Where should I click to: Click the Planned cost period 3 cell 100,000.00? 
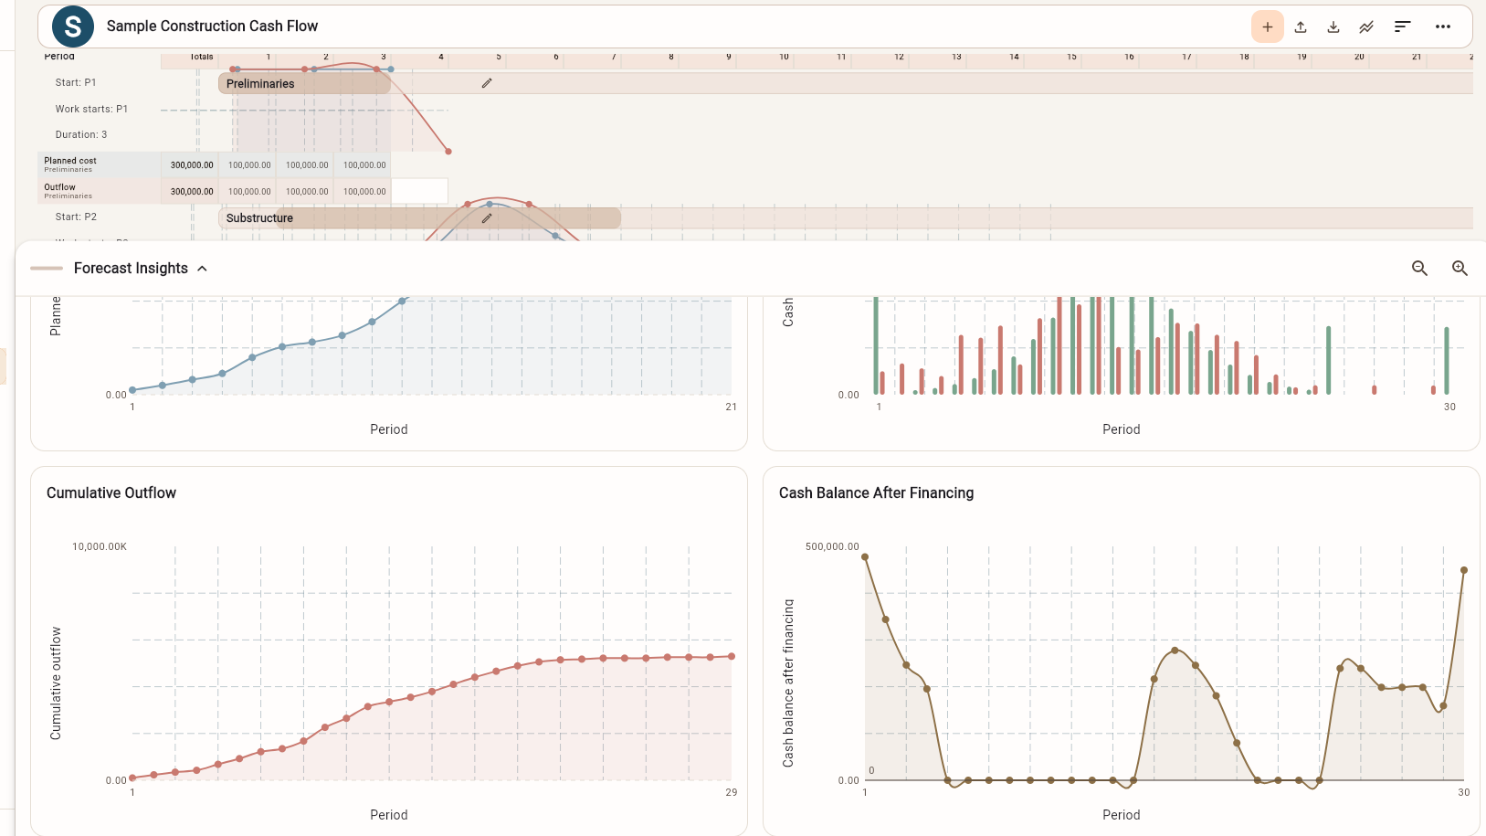point(364,165)
